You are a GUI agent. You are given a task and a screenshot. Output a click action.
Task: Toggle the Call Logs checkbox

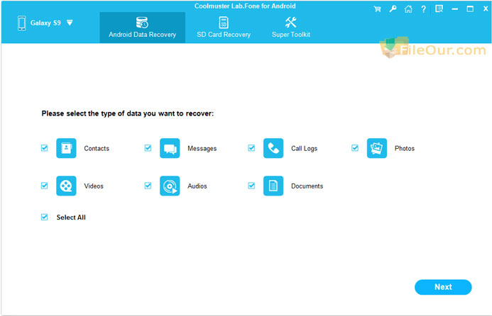(x=251, y=148)
